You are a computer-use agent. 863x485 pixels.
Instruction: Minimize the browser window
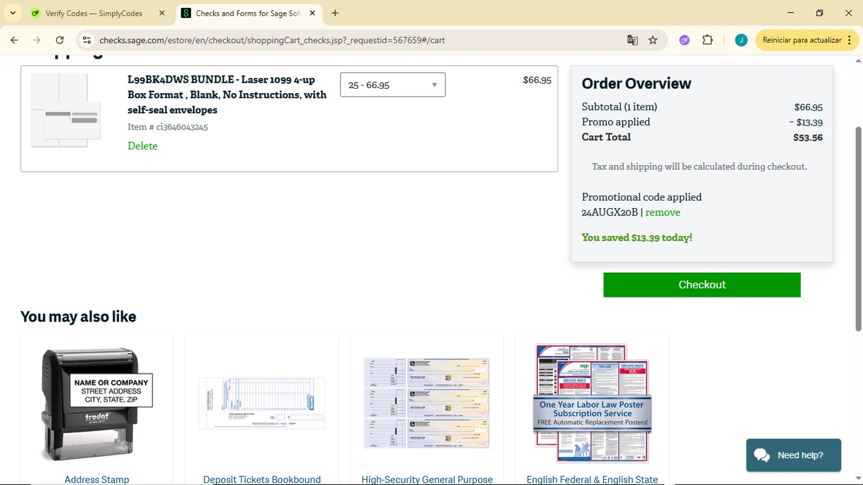tap(791, 13)
